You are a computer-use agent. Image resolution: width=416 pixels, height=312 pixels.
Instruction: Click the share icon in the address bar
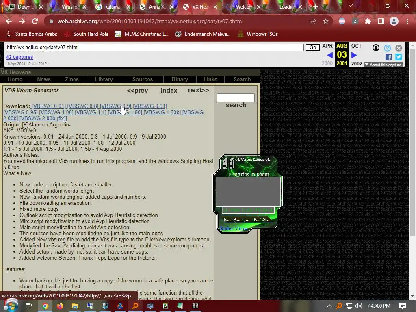[x=313, y=22]
